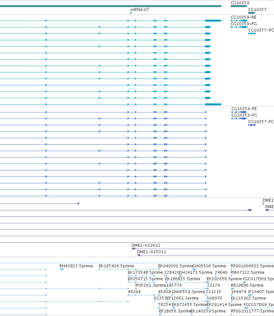Select EST RH43823.5prime

(76, 266)
